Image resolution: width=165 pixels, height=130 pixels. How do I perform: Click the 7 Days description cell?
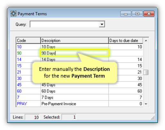74,97
